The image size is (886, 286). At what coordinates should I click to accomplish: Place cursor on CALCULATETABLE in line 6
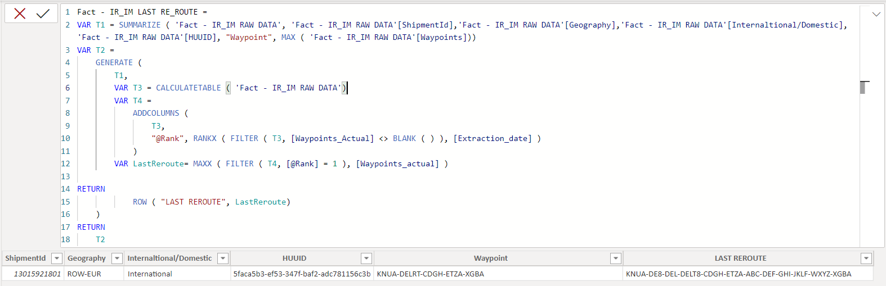(x=189, y=88)
